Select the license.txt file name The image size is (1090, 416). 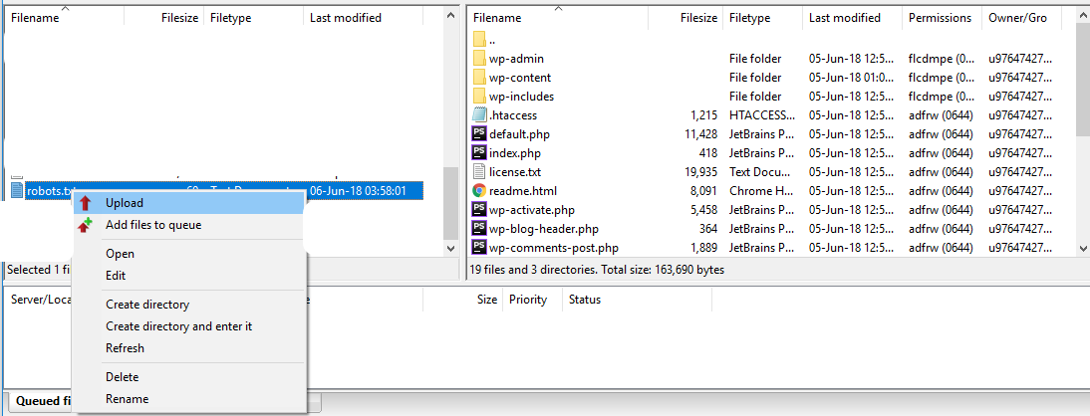click(514, 171)
